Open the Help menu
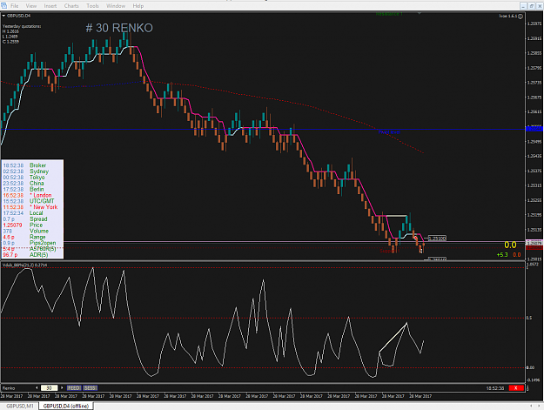The height and width of the screenshot is (410, 544). click(138, 6)
